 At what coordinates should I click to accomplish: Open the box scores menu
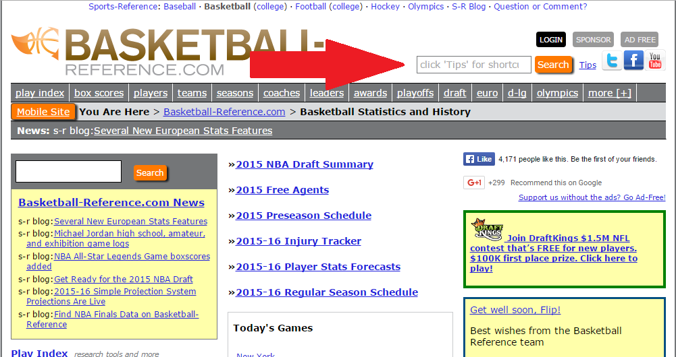pos(99,93)
